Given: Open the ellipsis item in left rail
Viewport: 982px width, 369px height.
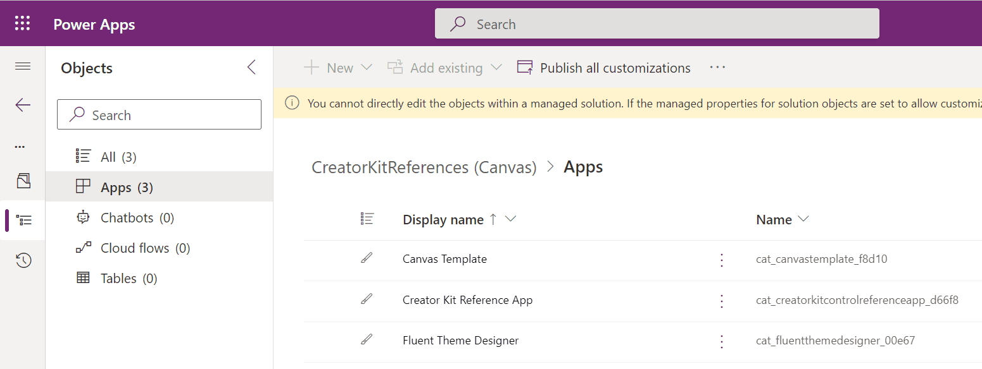Looking at the screenshot, I should (x=20, y=147).
